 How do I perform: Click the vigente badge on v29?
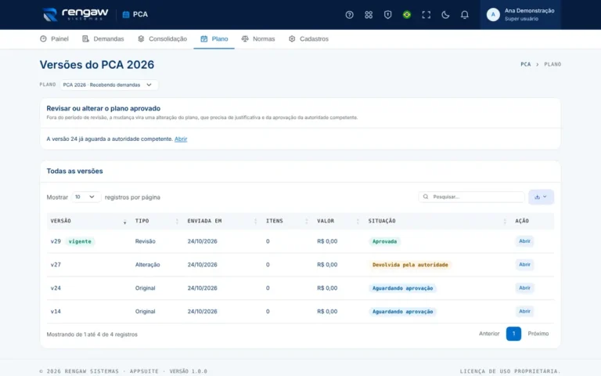tap(80, 241)
